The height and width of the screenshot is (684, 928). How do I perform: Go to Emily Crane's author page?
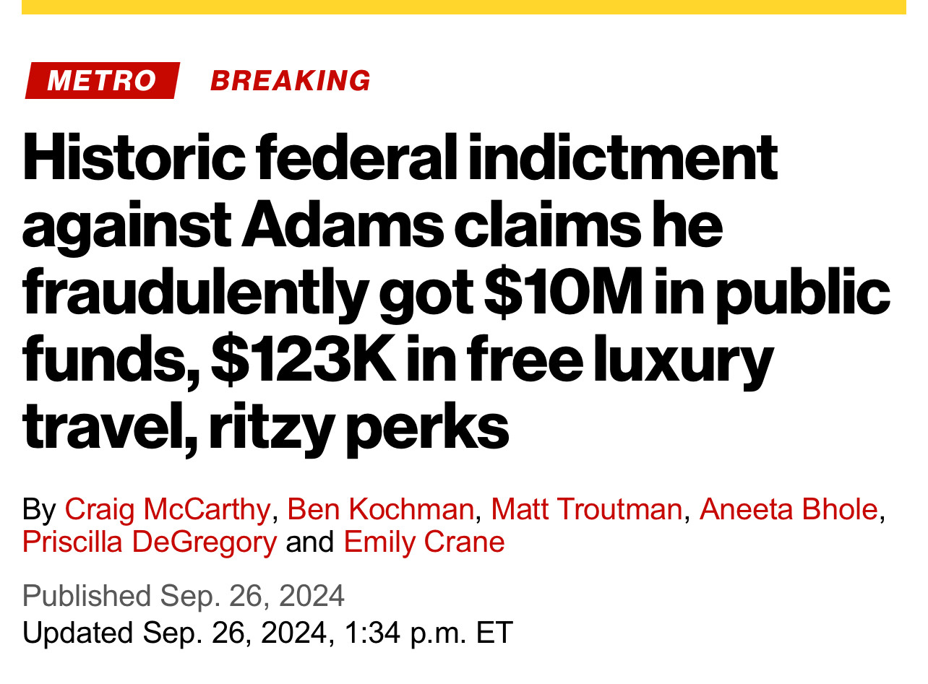tap(424, 542)
